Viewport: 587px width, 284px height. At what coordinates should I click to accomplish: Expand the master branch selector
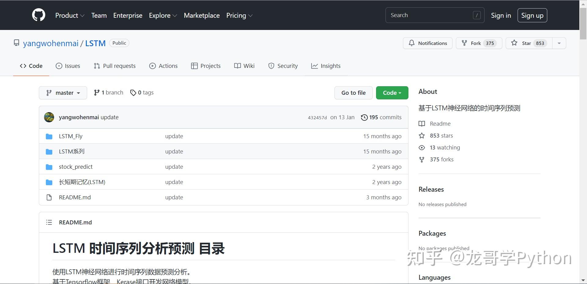[63, 93]
